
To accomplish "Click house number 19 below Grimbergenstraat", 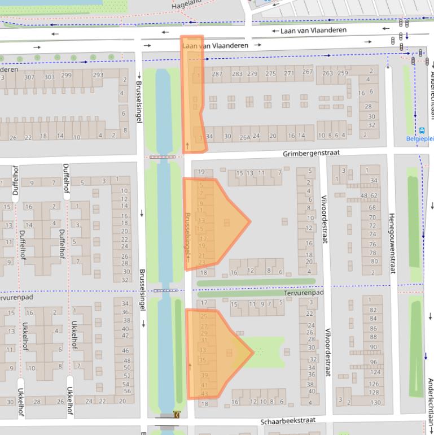I will point(201,172).
